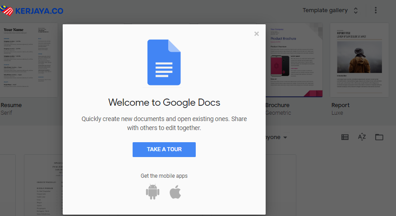
Task: Open the Apple iOS app link
Action: 175,192
